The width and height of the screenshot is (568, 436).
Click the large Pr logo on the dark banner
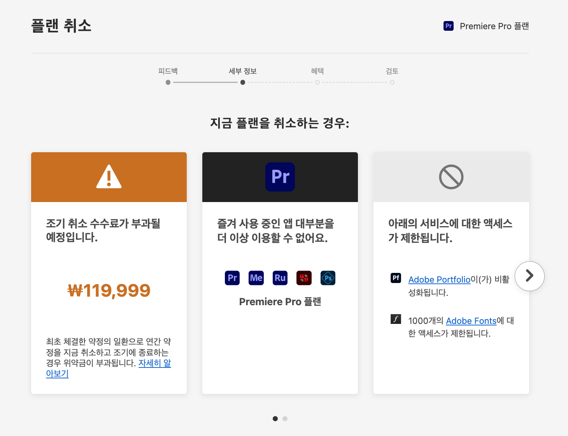click(280, 177)
